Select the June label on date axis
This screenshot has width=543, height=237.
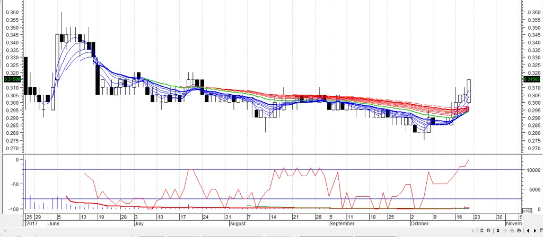click(x=52, y=224)
